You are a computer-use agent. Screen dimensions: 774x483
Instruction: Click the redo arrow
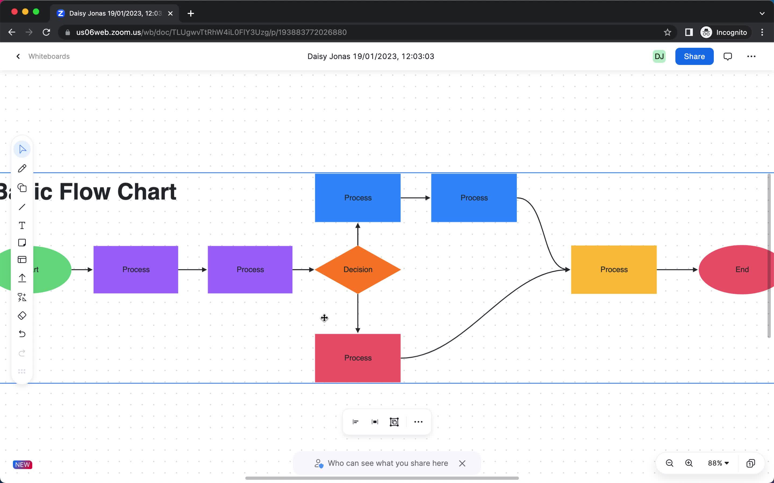22,353
